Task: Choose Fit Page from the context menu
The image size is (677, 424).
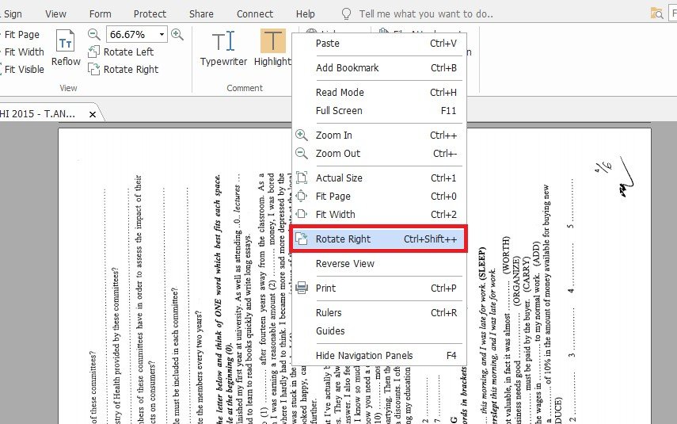Action: (379, 197)
